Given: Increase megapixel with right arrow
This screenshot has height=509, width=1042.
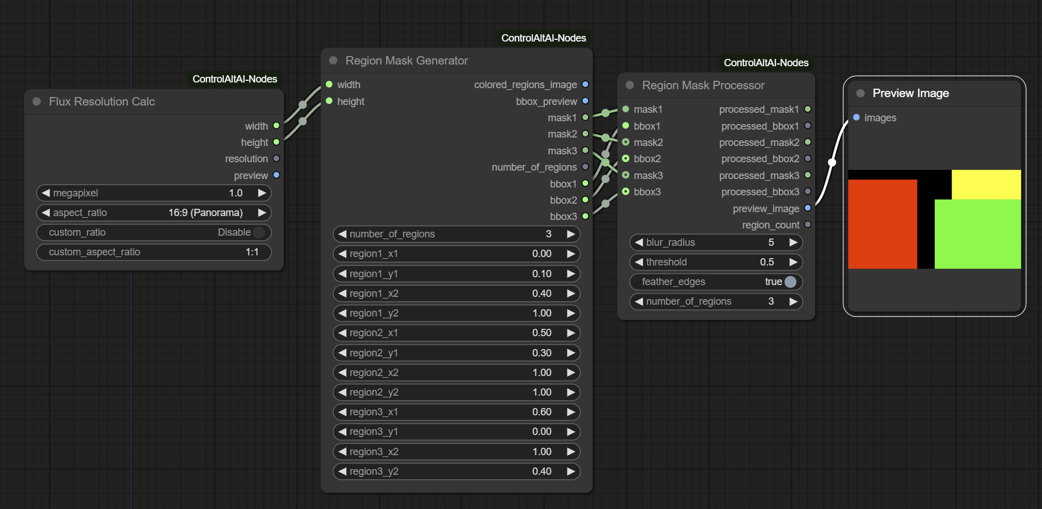Looking at the screenshot, I should (261, 193).
